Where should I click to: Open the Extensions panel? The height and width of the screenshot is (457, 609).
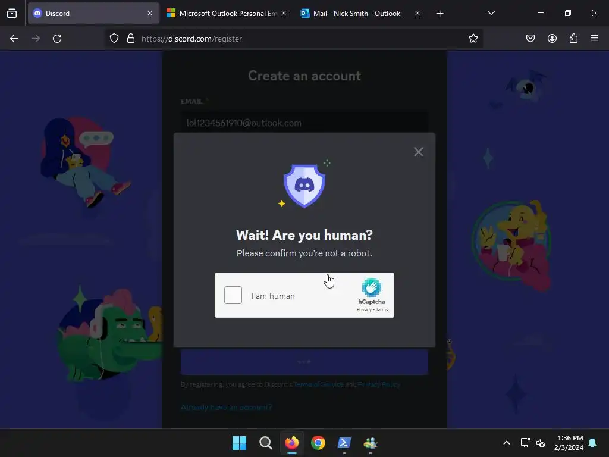click(x=573, y=38)
